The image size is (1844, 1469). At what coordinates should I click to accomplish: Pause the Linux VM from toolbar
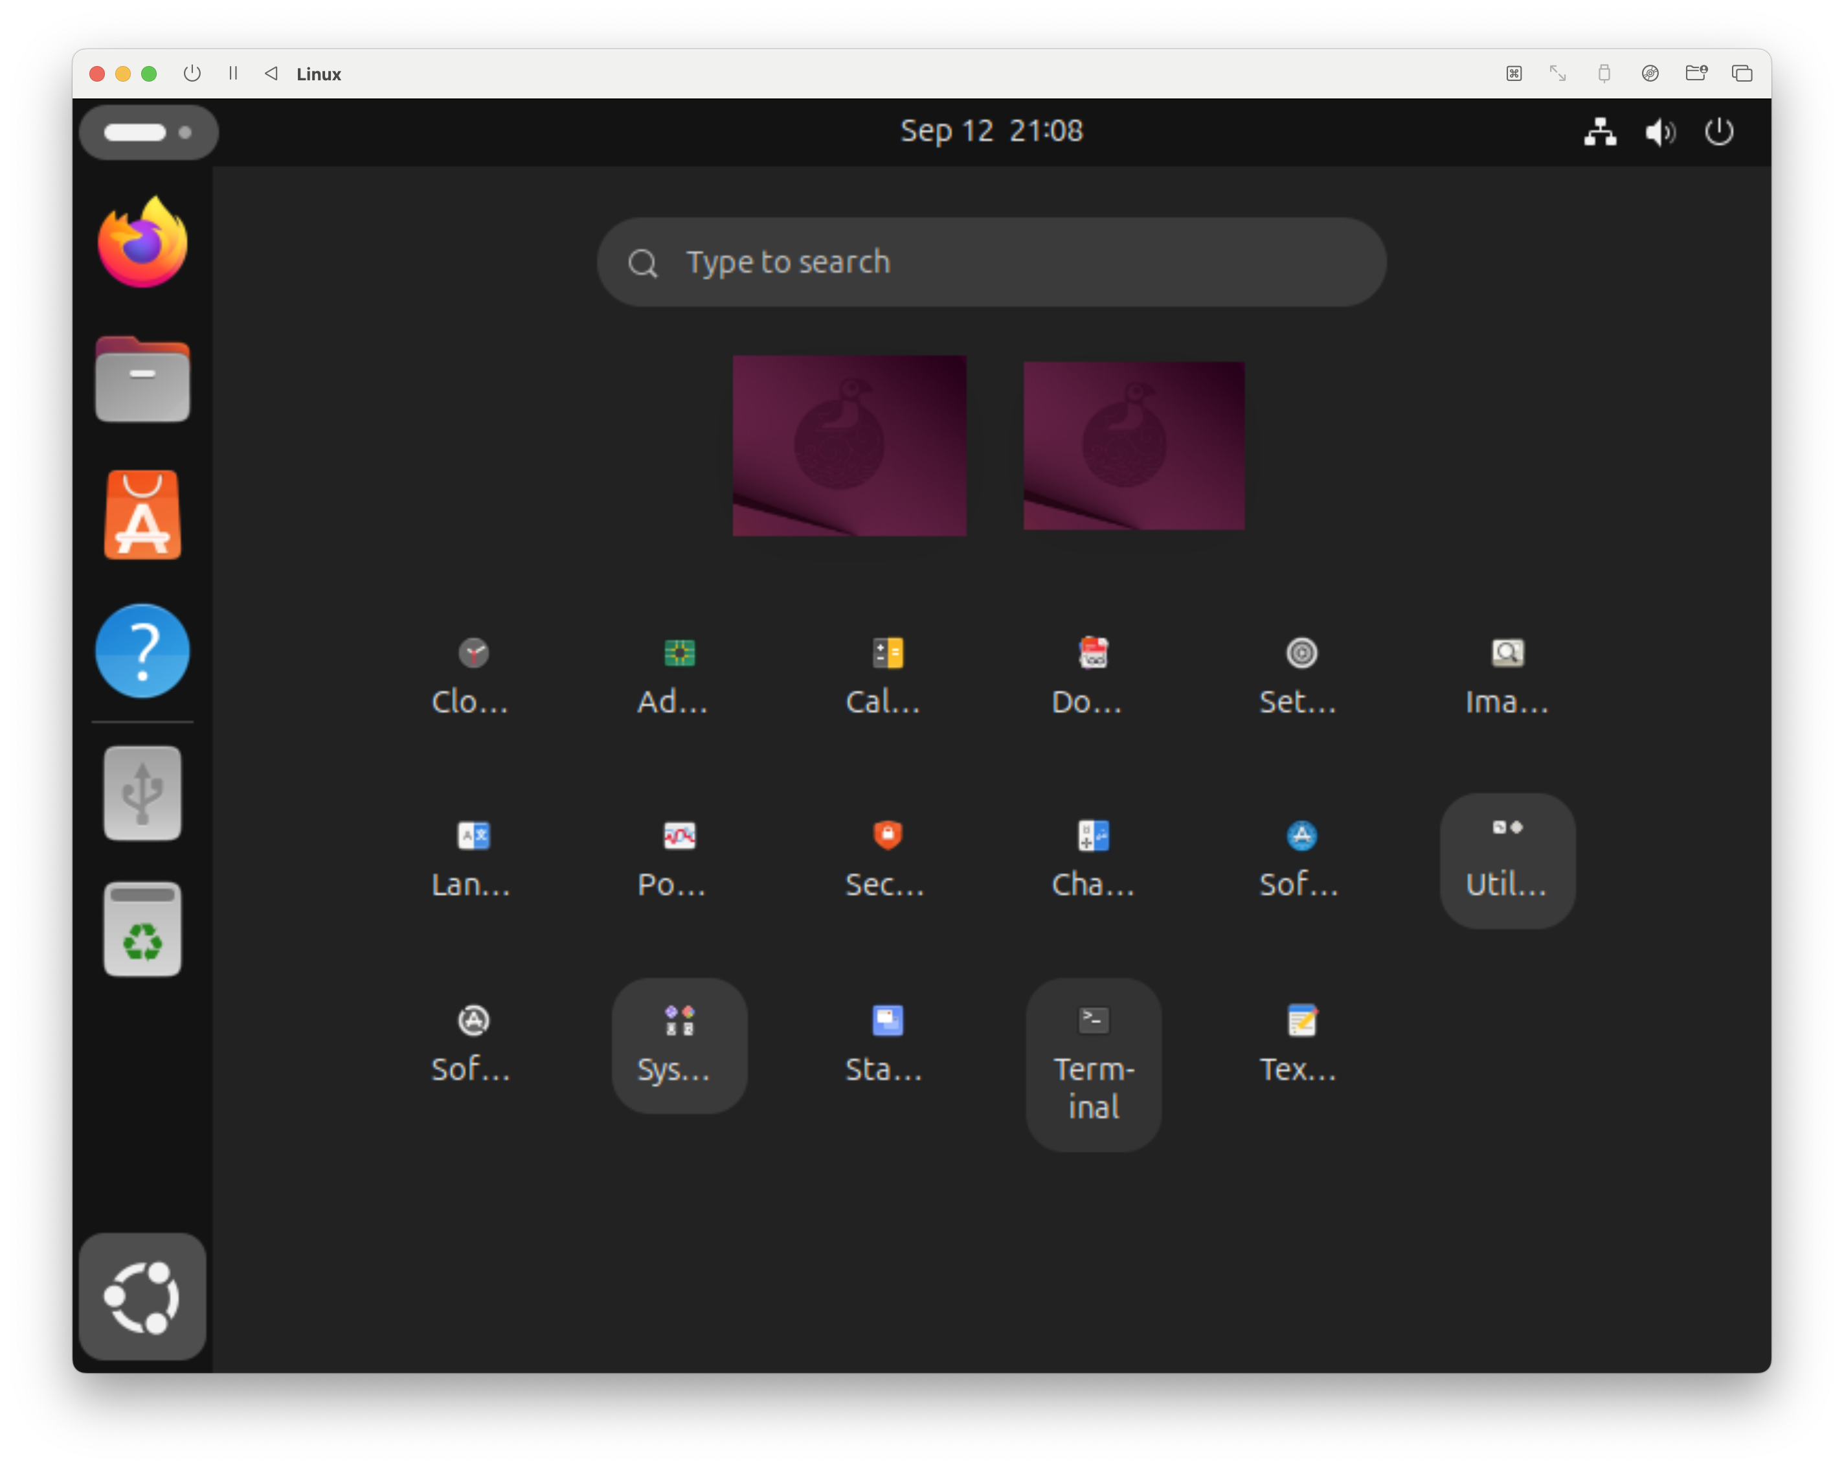[x=232, y=74]
